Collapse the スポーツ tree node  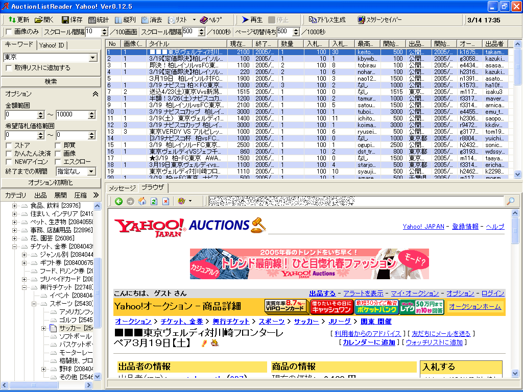(34, 304)
